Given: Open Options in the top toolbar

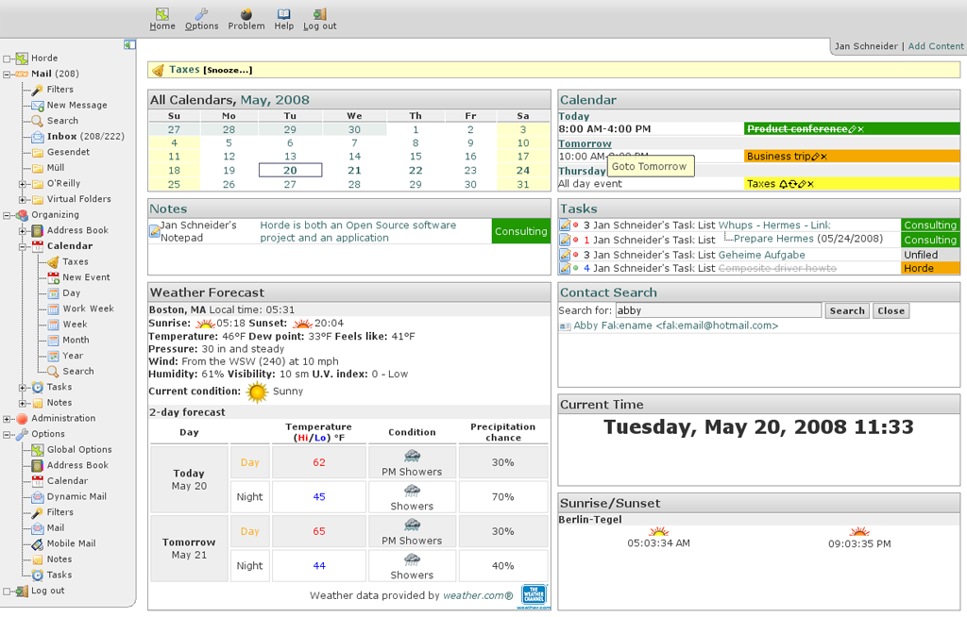Looking at the screenshot, I should click(x=201, y=19).
